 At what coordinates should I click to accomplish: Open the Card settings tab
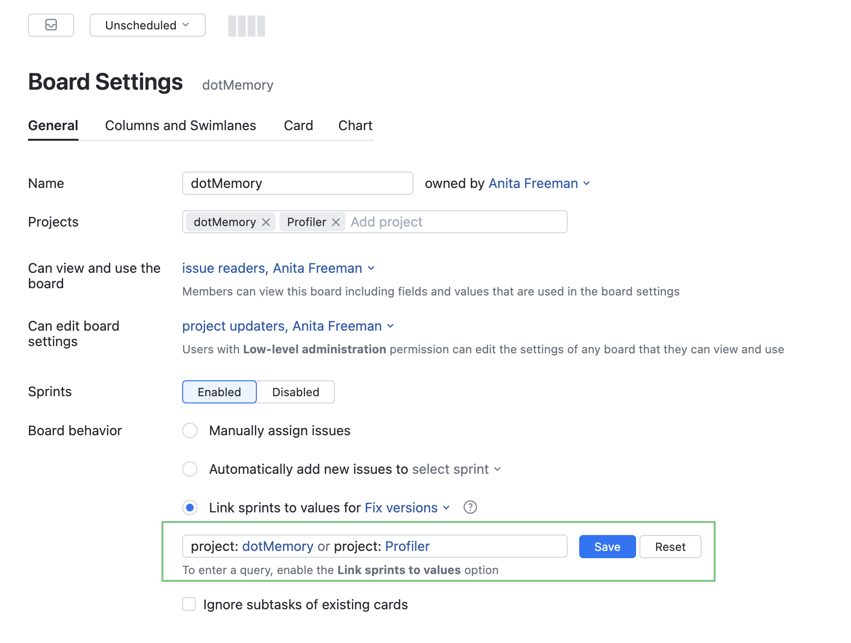[298, 125]
